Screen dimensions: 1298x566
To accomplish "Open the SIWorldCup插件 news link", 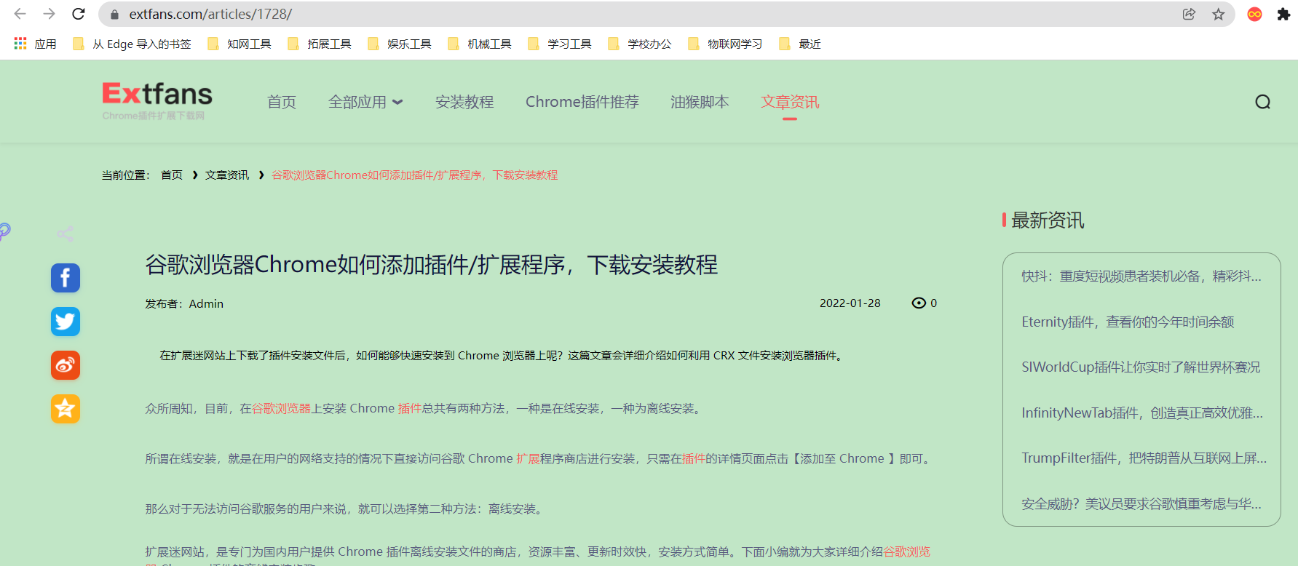I will point(1141,367).
